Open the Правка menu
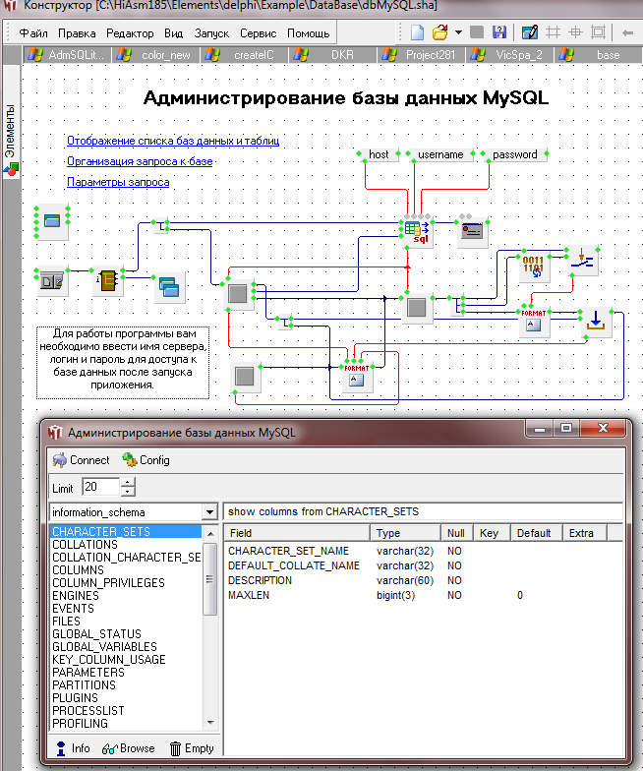The width and height of the screenshot is (643, 771). click(x=77, y=33)
